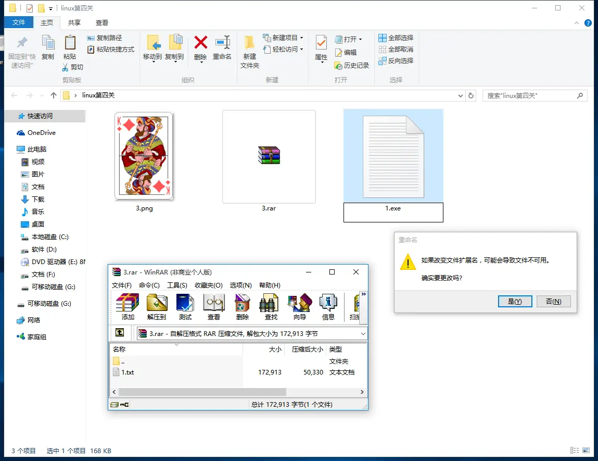The image size is (598, 461).
Task: Click the History (历史记录) ribbon icon
Action: 352,66
